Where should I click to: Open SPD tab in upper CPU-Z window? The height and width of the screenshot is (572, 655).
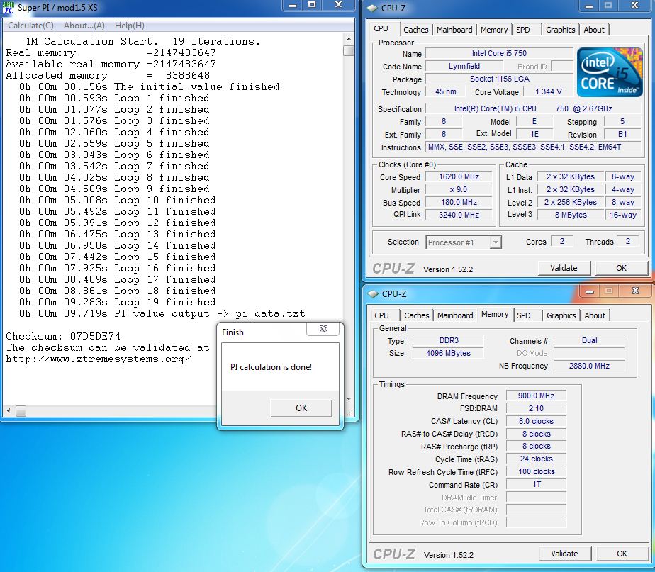click(x=523, y=30)
